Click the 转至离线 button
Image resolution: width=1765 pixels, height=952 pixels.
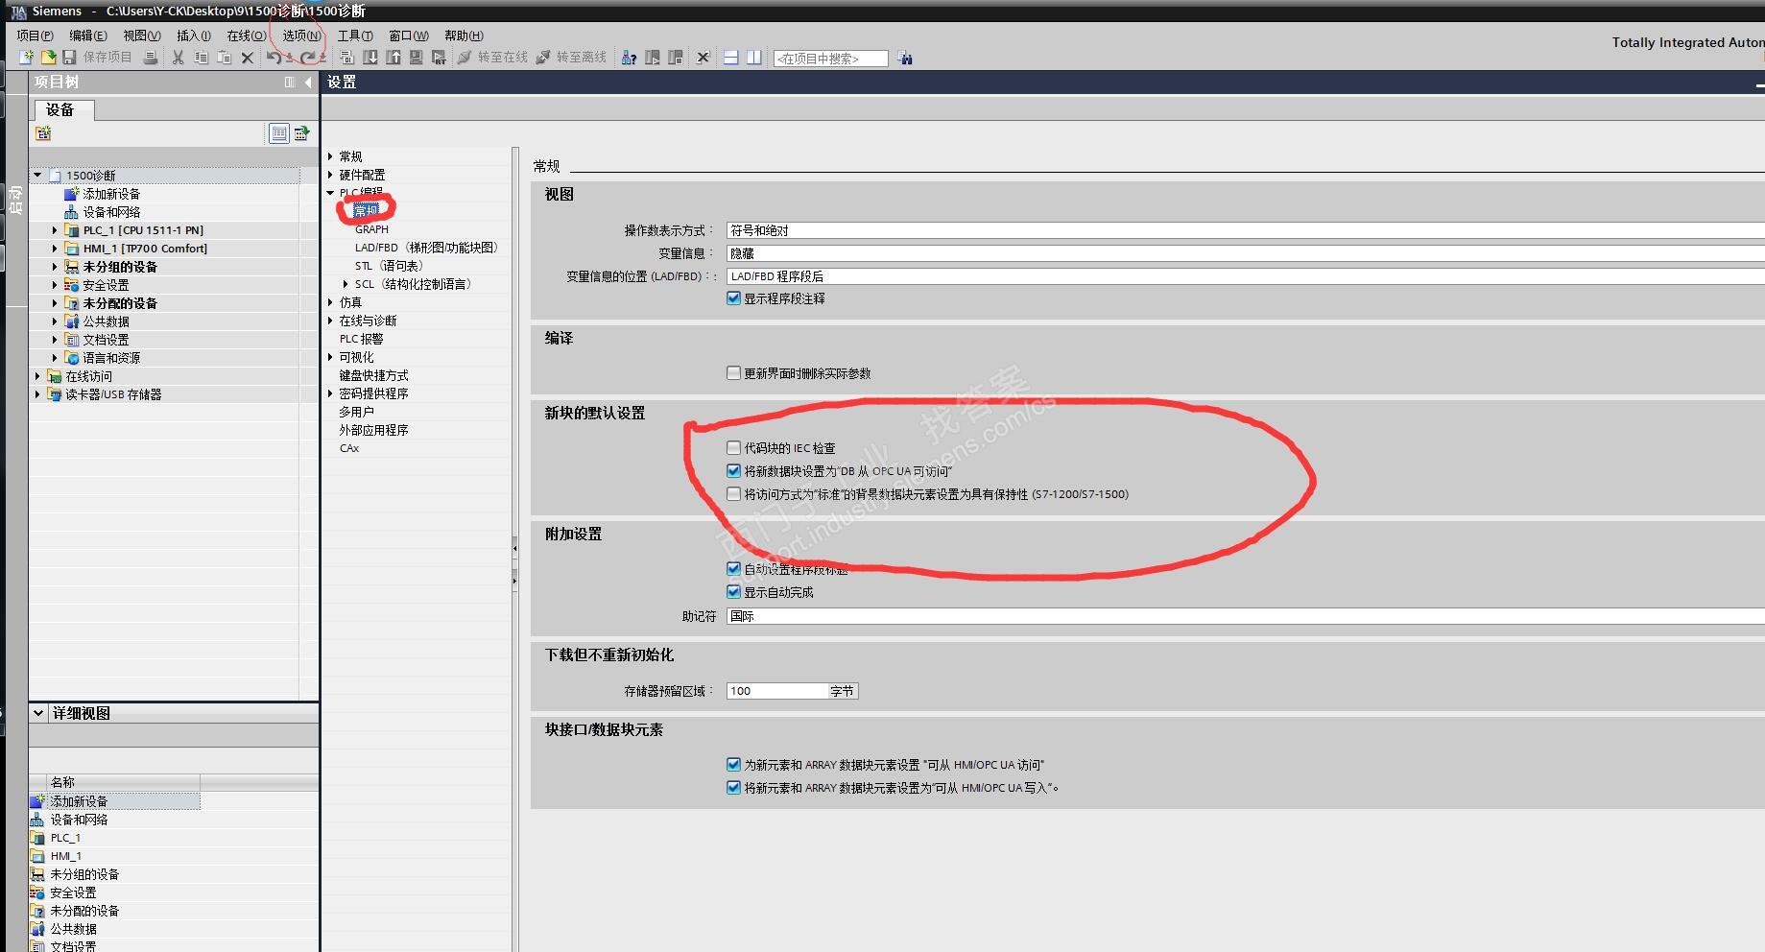(572, 58)
